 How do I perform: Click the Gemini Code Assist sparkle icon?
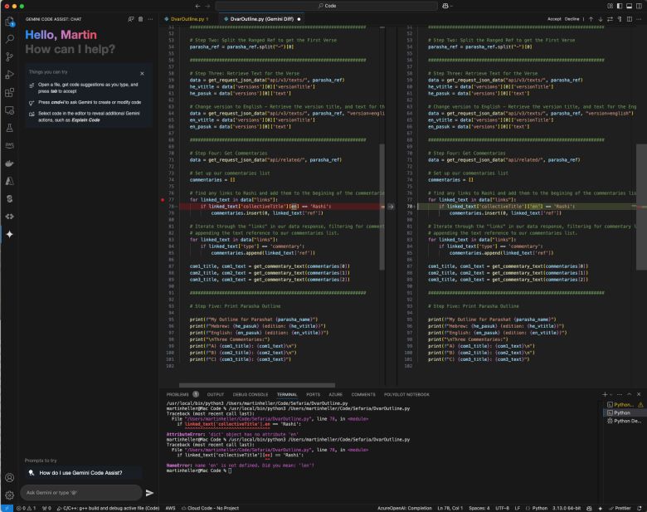tap(9, 234)
